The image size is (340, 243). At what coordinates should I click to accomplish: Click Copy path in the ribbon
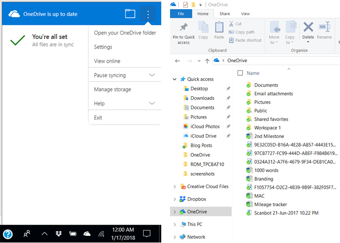pos(241,32)
